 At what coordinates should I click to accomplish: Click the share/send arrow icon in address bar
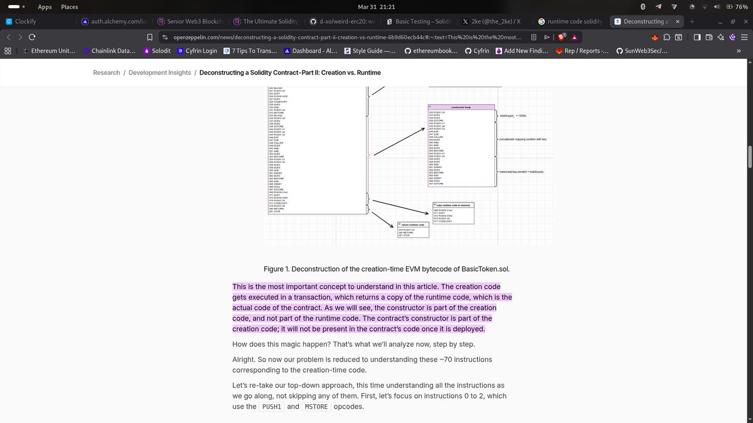[x=547, y=36]
